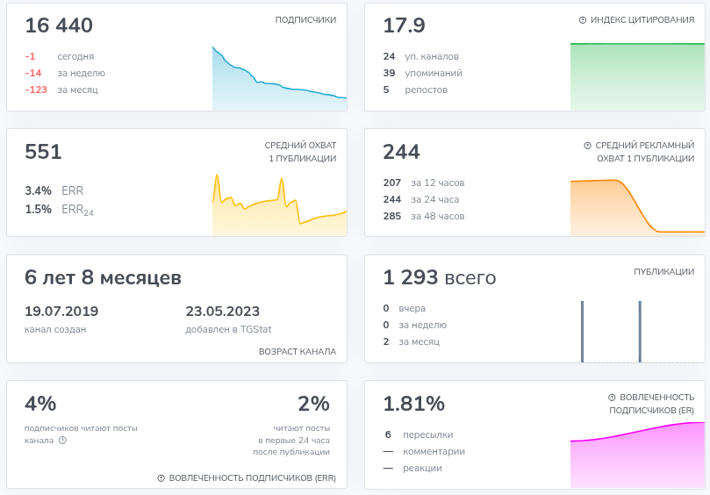Open the Публикации card title

click(663, 272)
